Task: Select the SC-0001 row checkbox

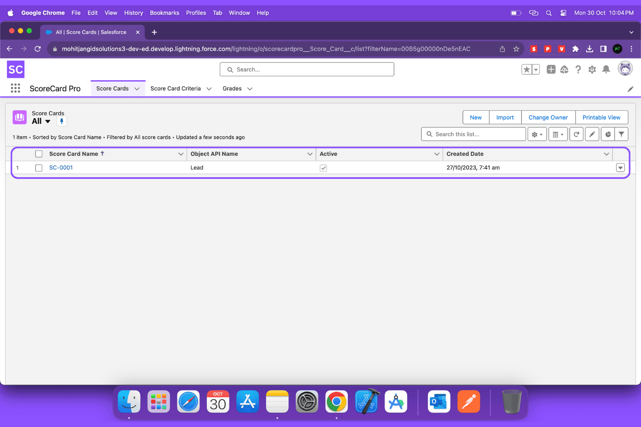Action: click(x=39, y=168)
